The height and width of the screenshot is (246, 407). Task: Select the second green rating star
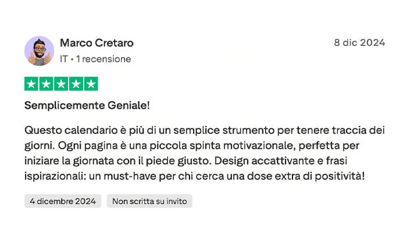pyautogui.click(x=47, y=84)
